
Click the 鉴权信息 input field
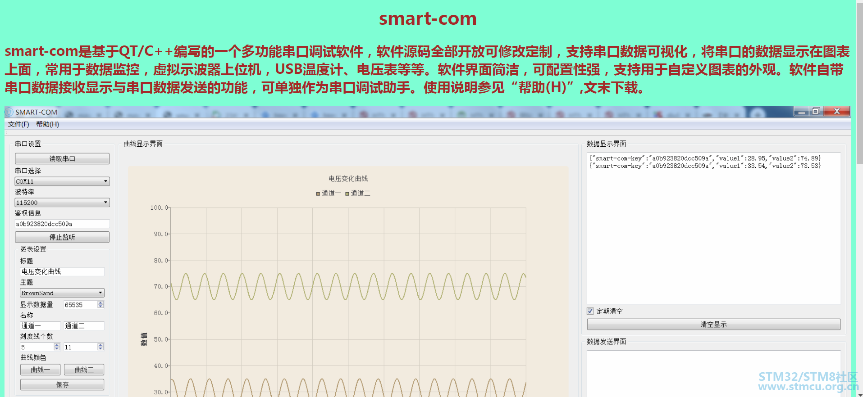[62, 224]
